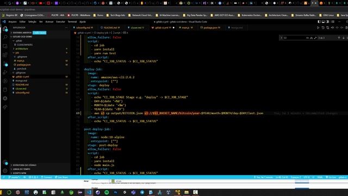Toggle bottom panel layout icon in title bar
This screenshot has width=348, height=196.
point(323,22)
